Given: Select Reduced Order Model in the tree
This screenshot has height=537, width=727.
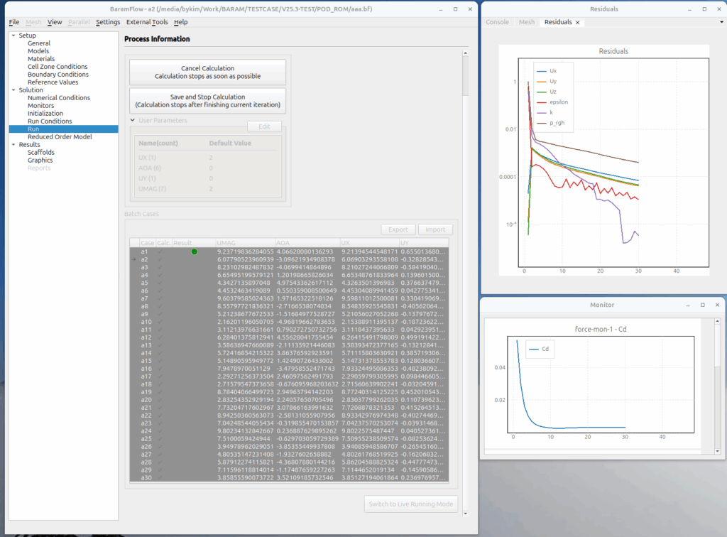Looking at the screenshot, I should click(60, 137).
